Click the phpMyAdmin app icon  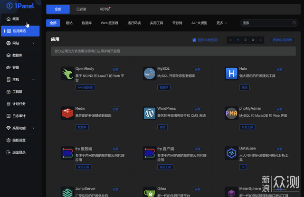(231, 113)
